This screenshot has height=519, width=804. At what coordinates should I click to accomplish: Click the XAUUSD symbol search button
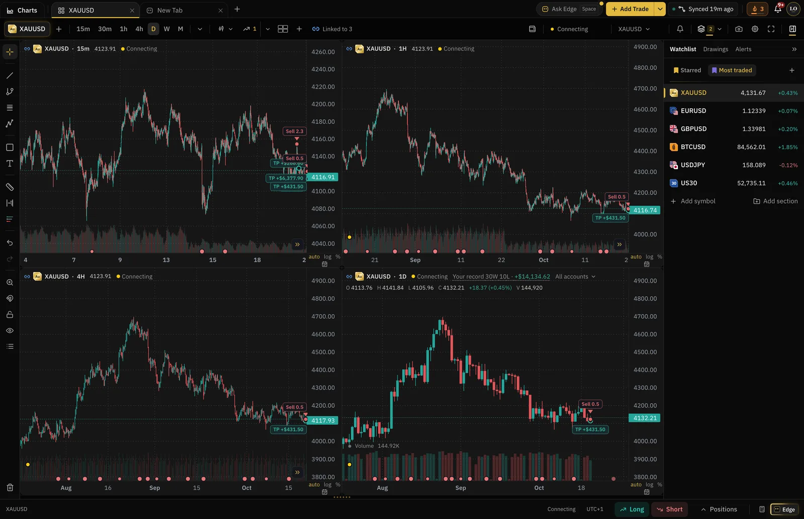(27, 29)
